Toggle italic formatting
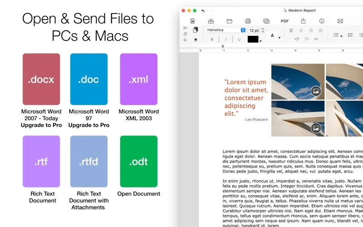 226,39
